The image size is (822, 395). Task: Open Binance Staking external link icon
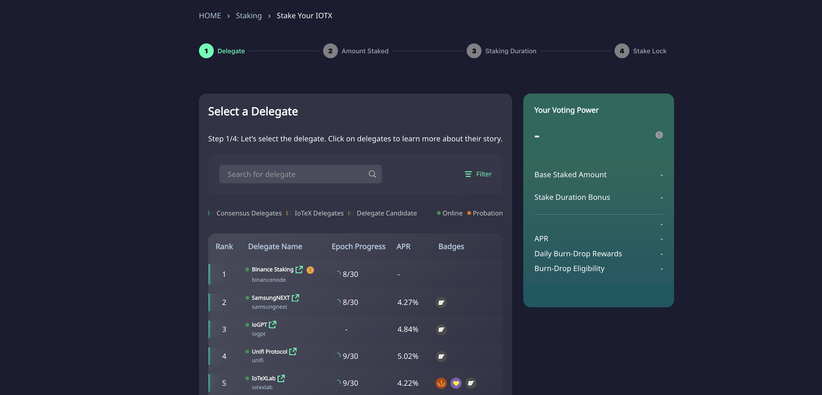click(299, 270)
